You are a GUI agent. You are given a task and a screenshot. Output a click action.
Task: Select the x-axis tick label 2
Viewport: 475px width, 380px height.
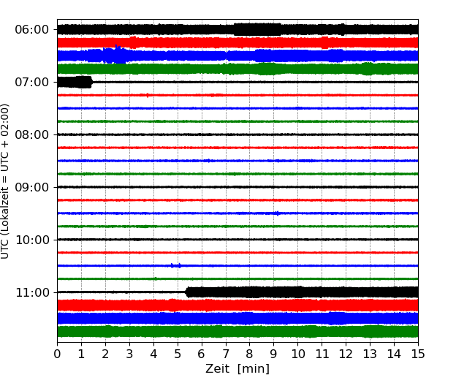pos(105,354)
